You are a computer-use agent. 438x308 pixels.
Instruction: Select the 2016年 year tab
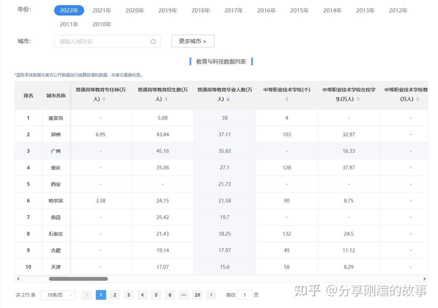[x=267, y=10]
